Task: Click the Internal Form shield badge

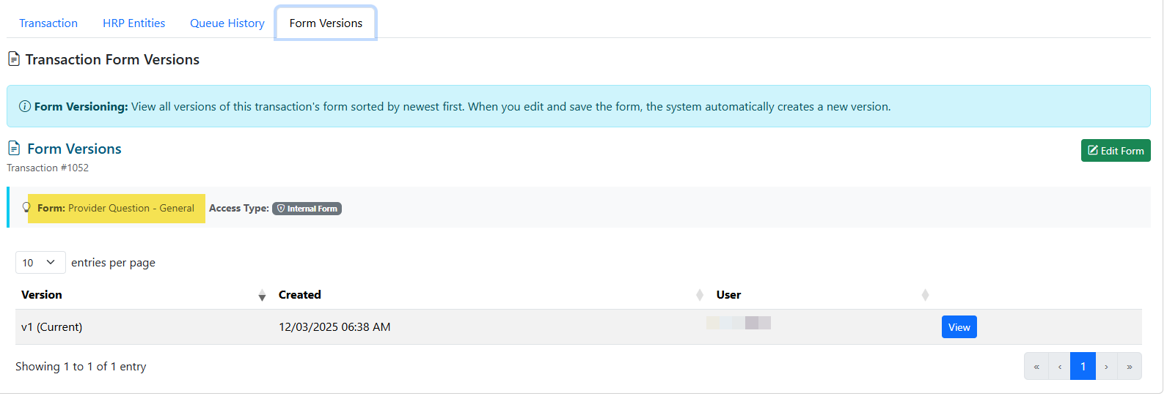Action: coord(307,209)
